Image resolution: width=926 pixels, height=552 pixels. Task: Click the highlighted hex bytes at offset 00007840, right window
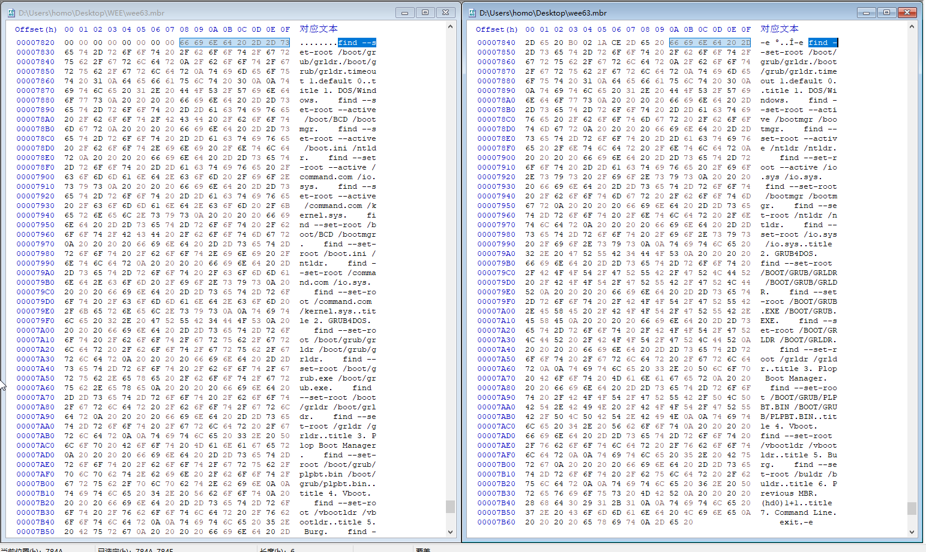710,43
